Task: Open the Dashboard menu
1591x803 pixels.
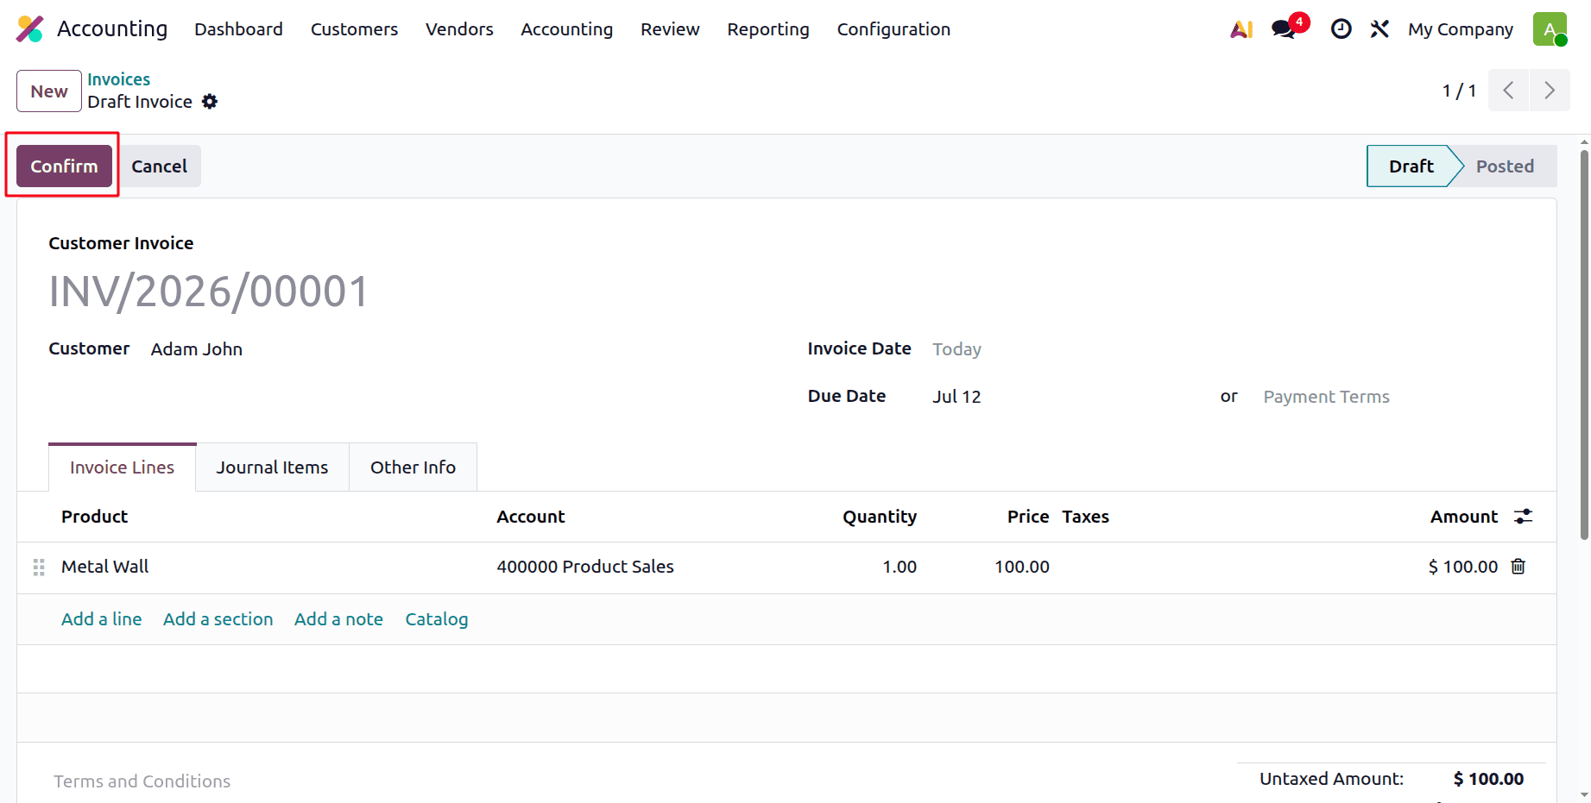Action: [238, 29]
